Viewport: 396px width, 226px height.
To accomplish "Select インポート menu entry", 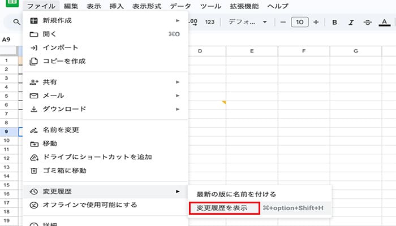I will point(106,47).
